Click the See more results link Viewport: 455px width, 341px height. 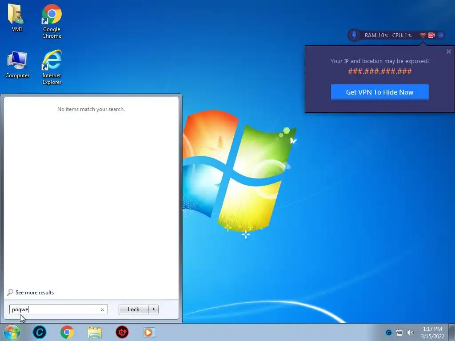(x=35, y=293)
